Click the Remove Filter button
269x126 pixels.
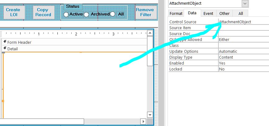(146, 12)
